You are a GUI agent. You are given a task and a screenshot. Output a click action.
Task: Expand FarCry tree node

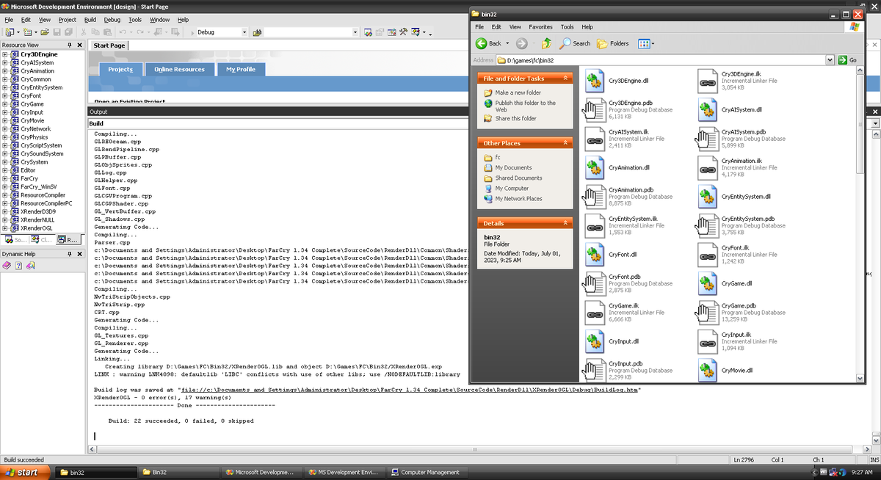[x=4, y=178]
